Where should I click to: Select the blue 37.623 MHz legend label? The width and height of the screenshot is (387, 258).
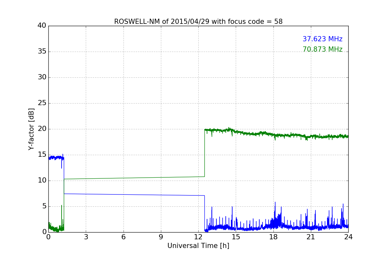(322, 39)
